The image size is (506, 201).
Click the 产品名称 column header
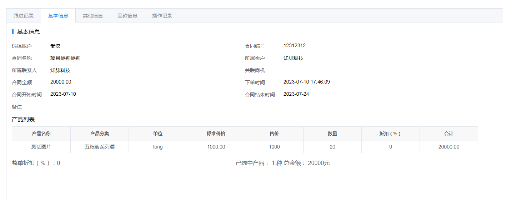(x=41, y=134)
